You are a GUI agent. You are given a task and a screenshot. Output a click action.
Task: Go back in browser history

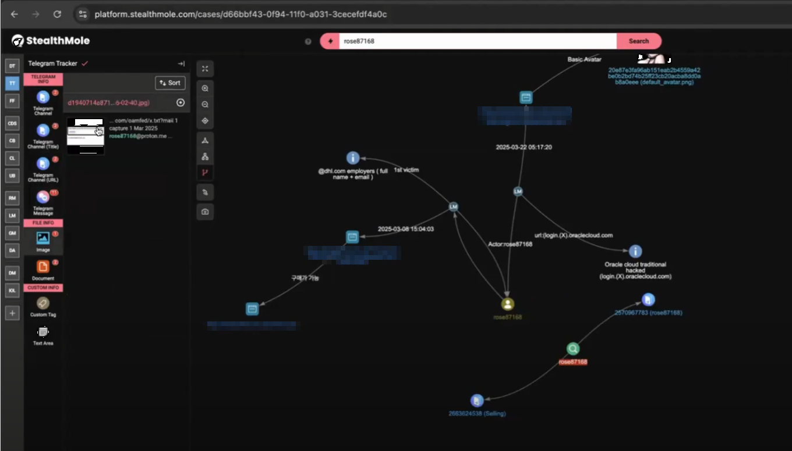(x=15, y=14)
